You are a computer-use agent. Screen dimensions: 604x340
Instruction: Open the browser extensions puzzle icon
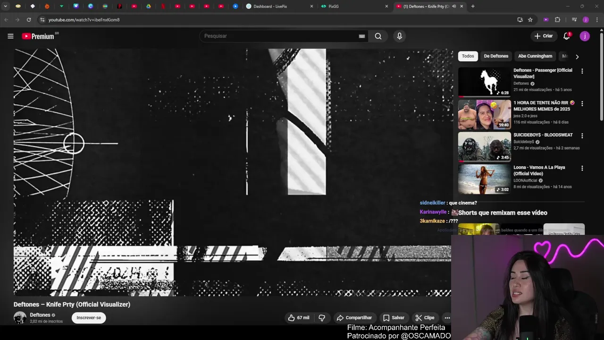pos(557,20)
